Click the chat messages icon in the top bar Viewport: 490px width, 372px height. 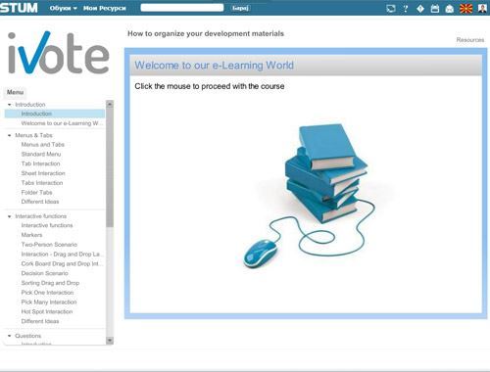click(391, 9)
